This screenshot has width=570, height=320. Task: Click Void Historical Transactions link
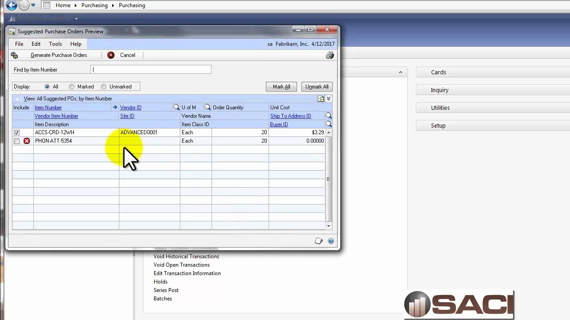point(186,256)
